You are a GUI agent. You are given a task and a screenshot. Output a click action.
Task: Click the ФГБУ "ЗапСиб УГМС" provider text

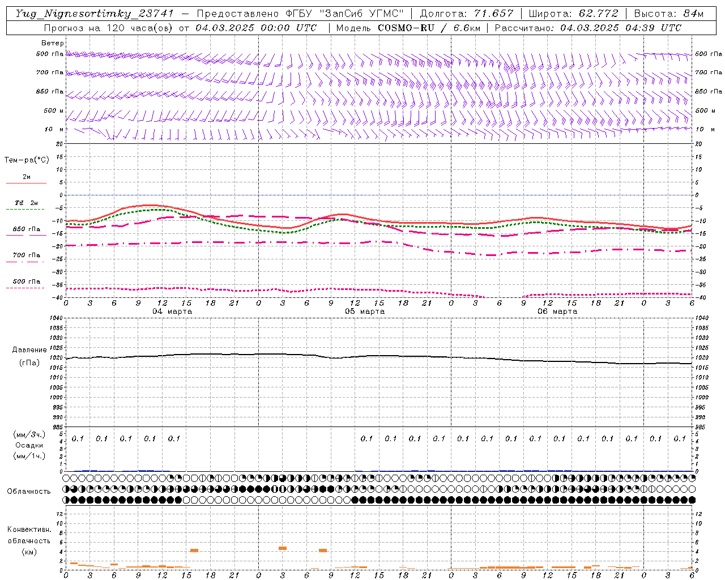pos(344,14)
